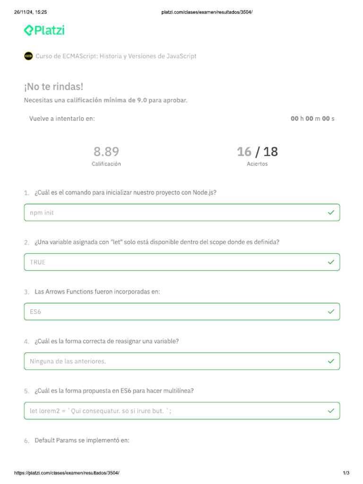Click the green checkmark on npm init answer
Viewport: 363px width, 484px height.
(331, 213)
